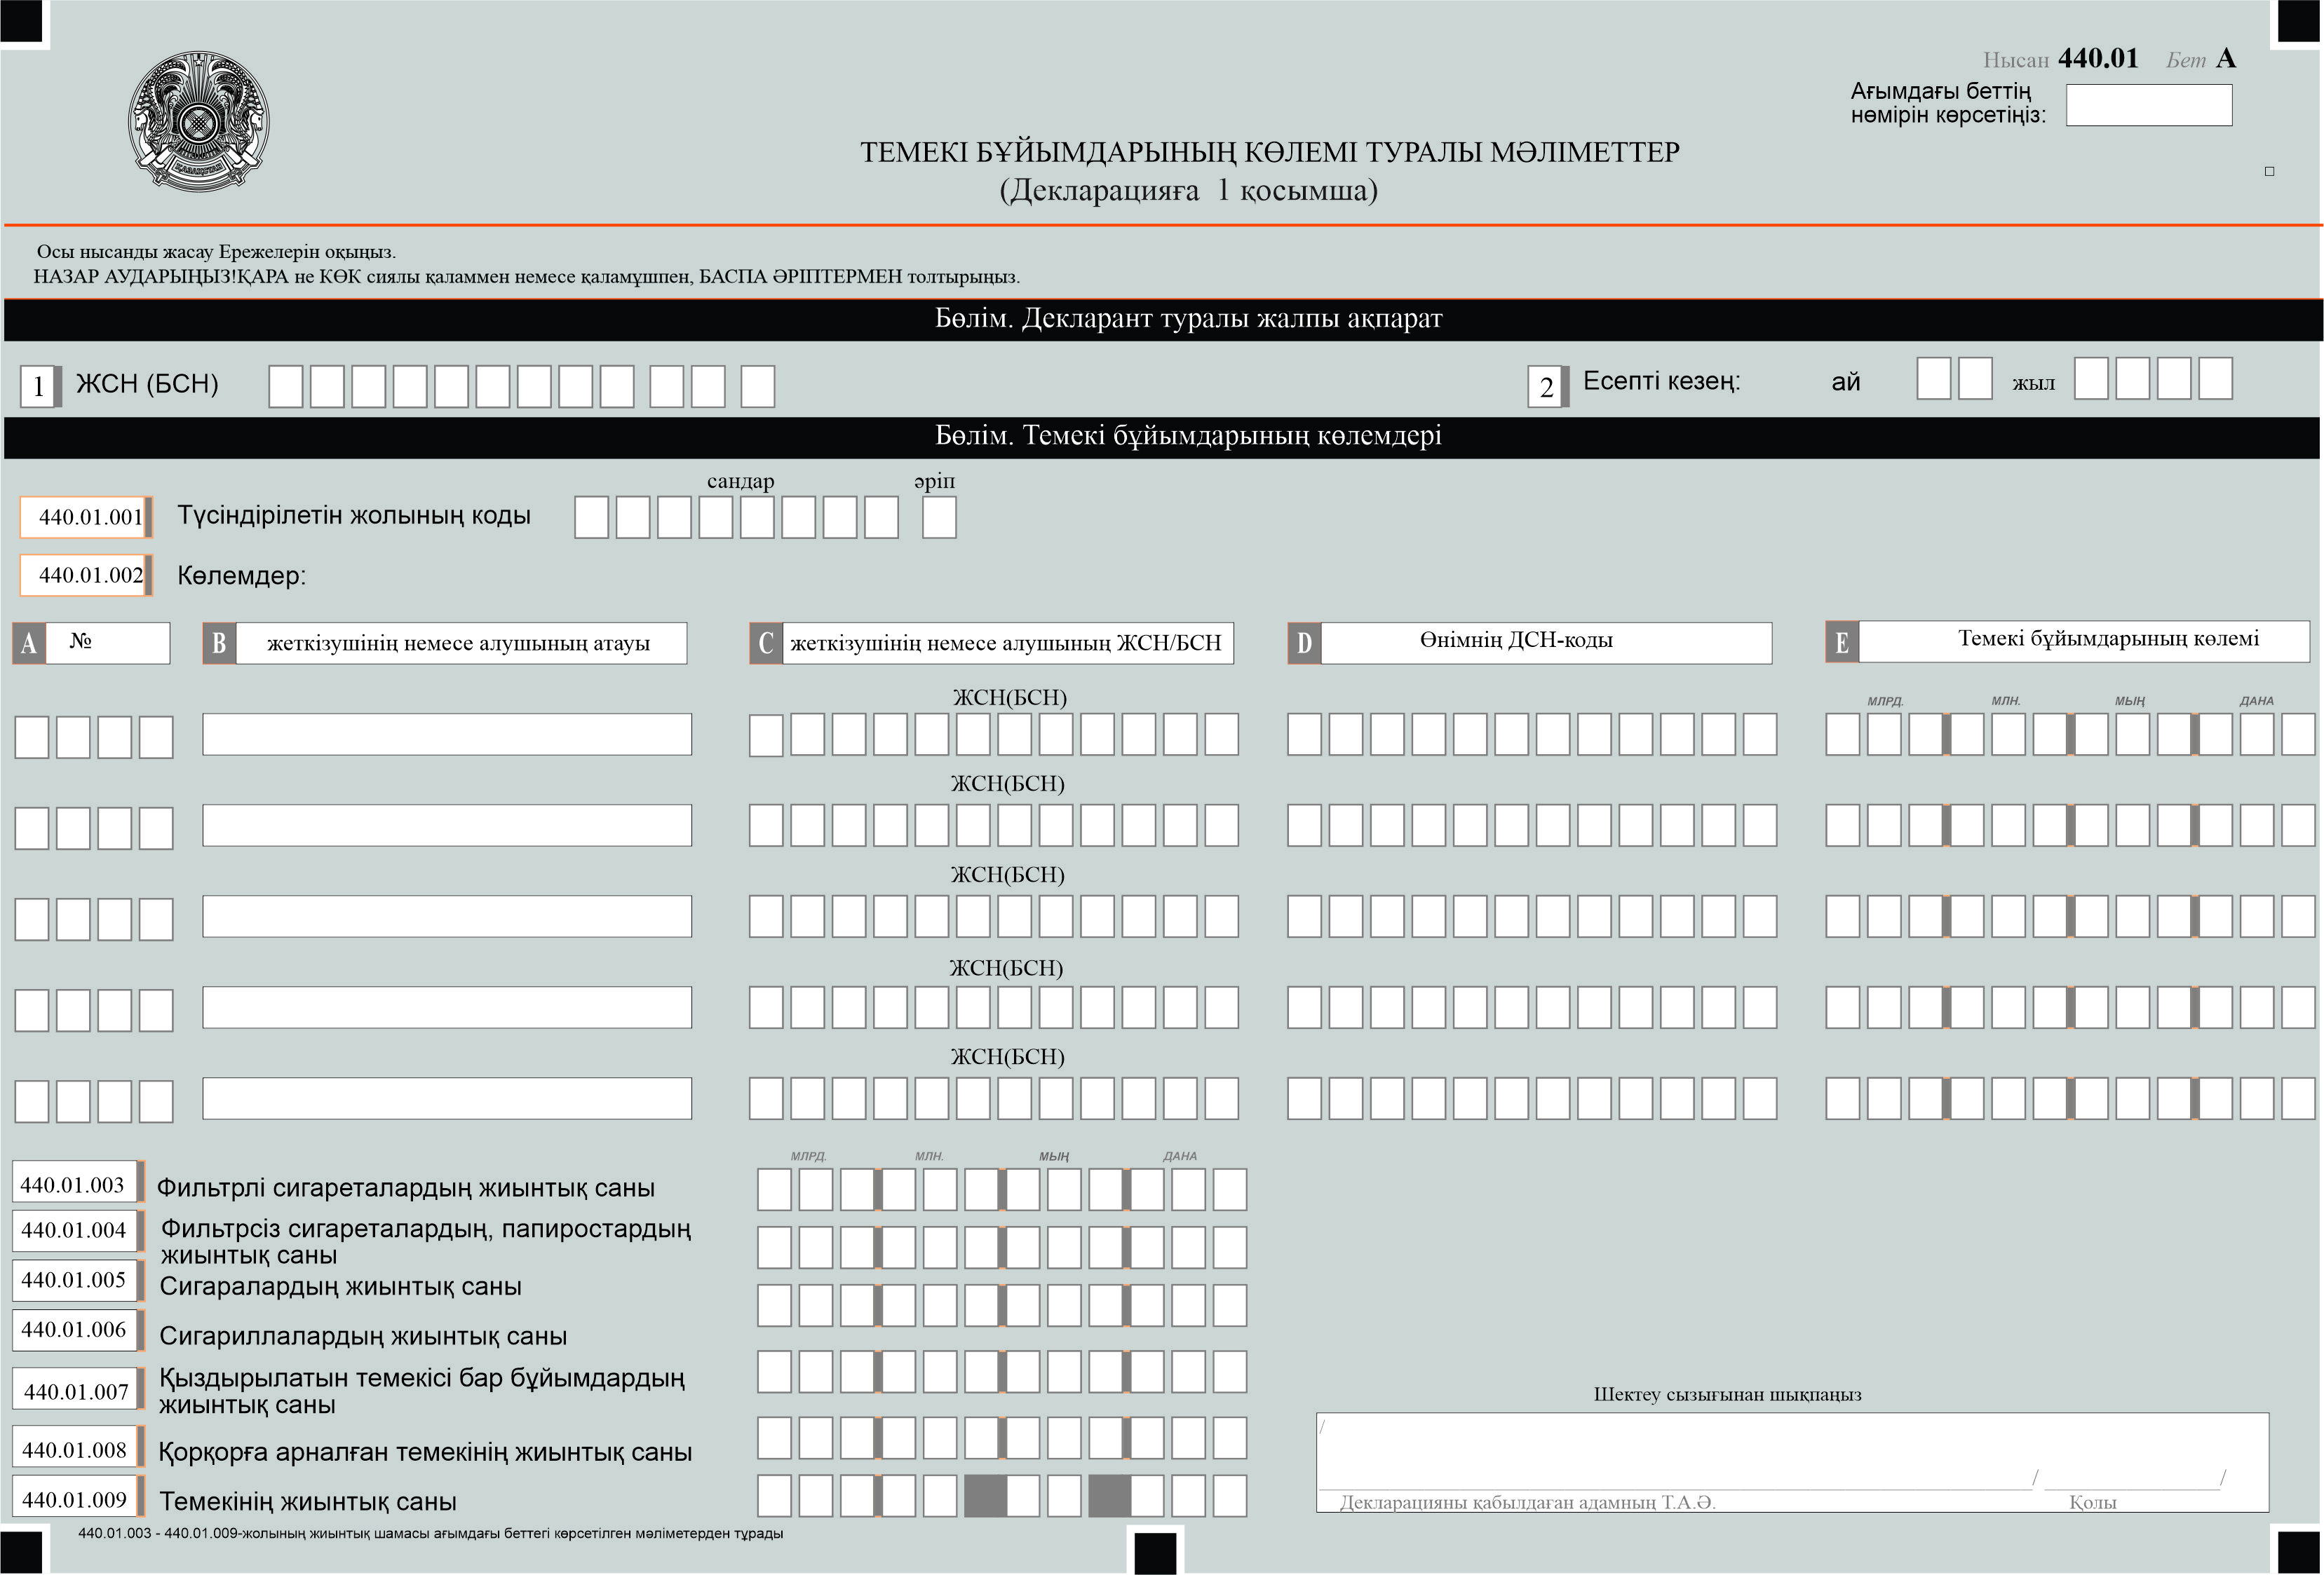Click the '(Декларацияға 1 қосымша)' subtitle

pos(1189,191)
